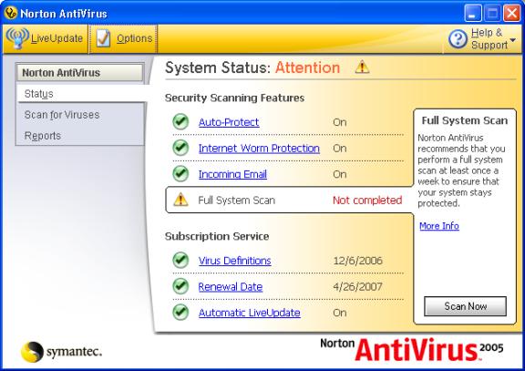Open the Auto-Protect settings link

tap(229, 122)
